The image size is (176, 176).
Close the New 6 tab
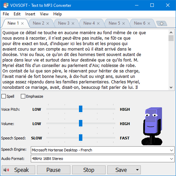149,24
